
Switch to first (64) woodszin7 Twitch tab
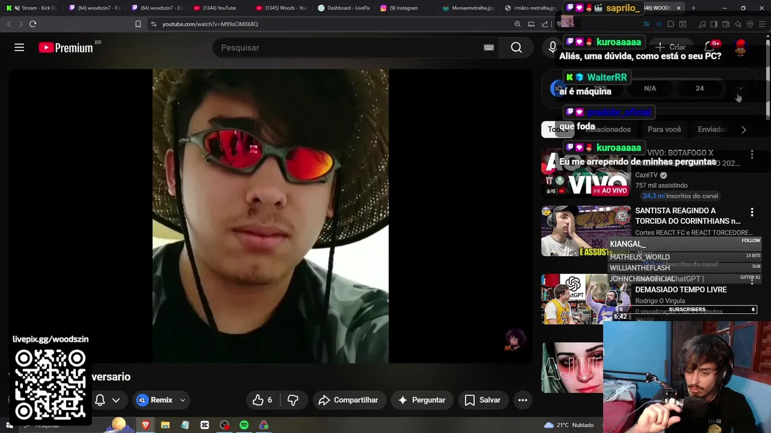coord(94,8)
